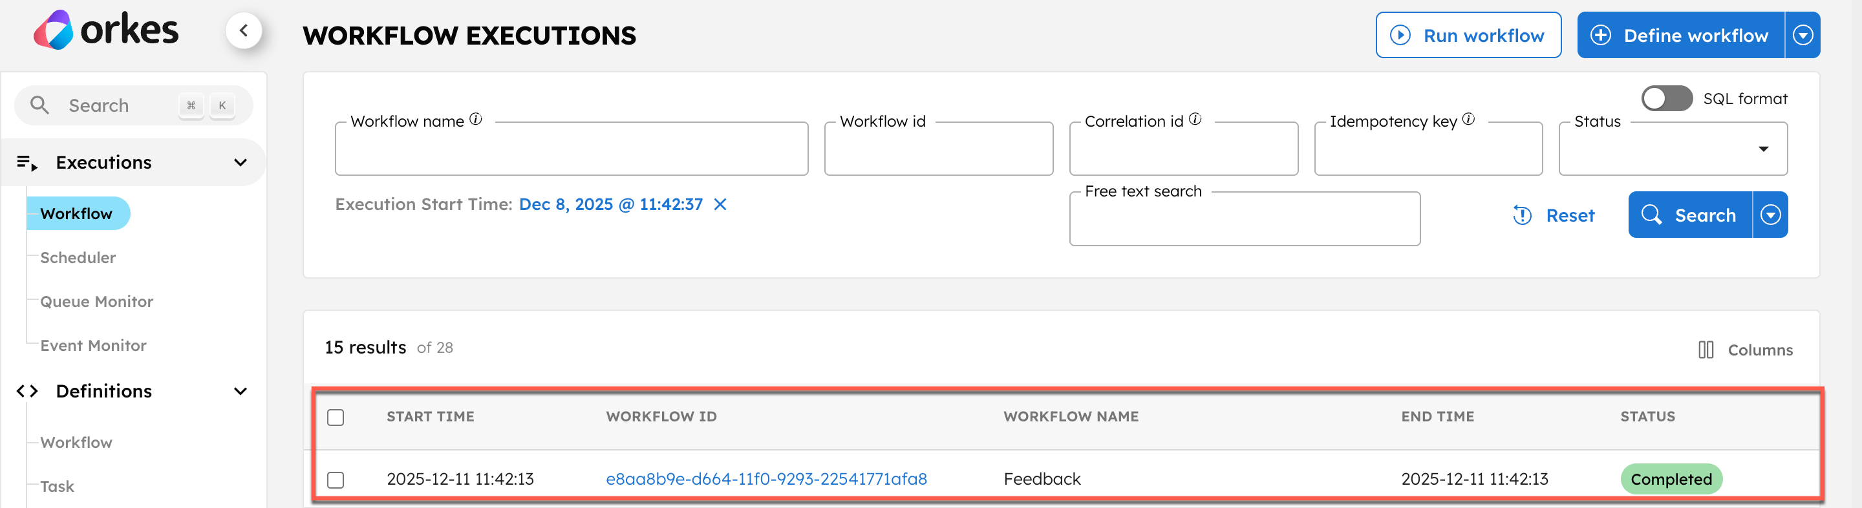Open Scheduler under Executions
The image size is (1862, 508).
[x=78, y=257]
